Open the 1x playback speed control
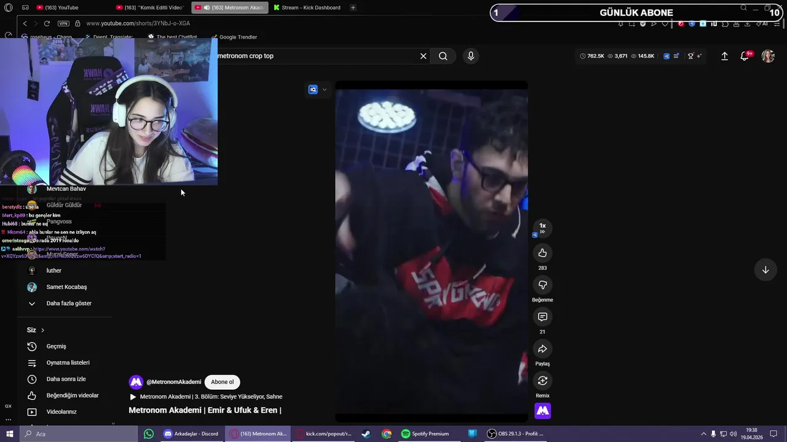The width and height of the screenshot is (787, 442). [542, 228]
